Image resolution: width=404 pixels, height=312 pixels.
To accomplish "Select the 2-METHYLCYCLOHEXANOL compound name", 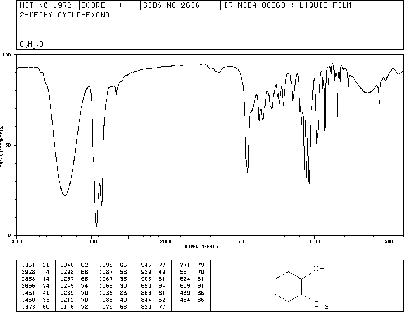I will (x=67, y=15).
